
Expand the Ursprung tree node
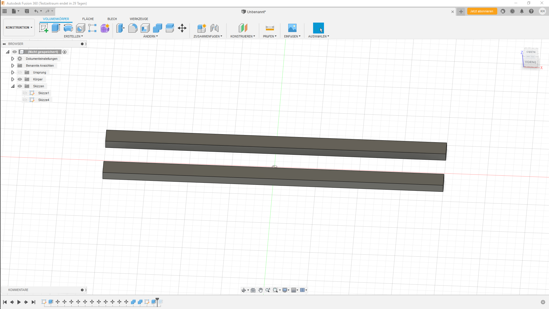[x=13, y=72]
